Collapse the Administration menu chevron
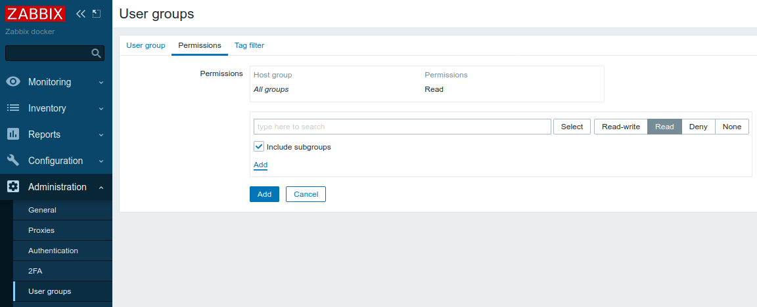This screenshot has width=757, height=307. point(101,187)
